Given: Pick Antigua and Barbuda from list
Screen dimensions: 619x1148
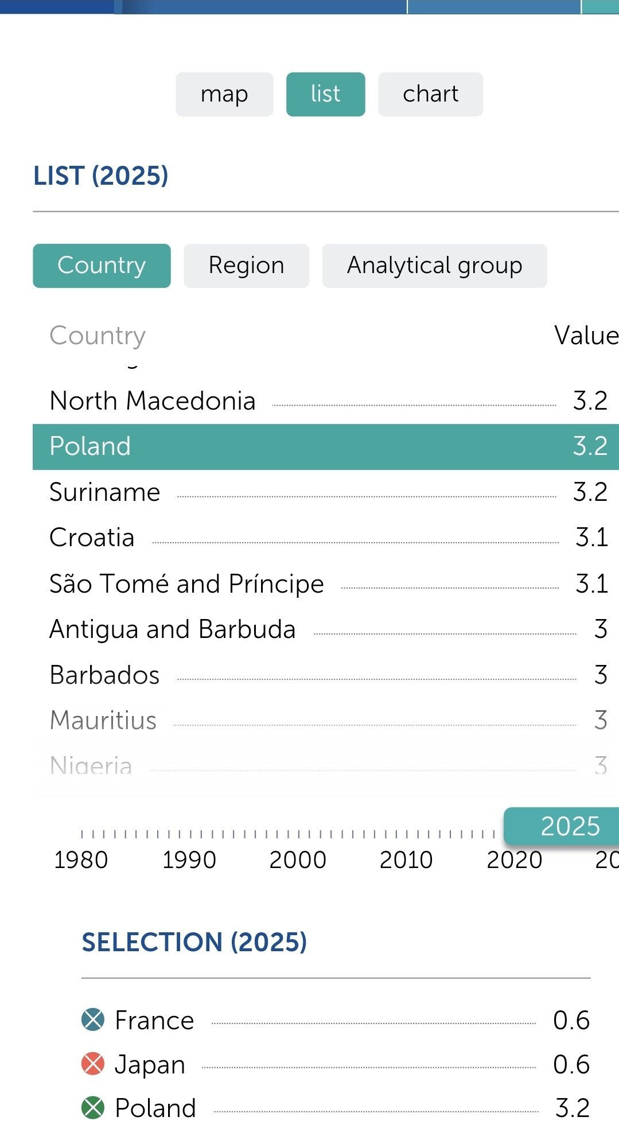Looking at the screenshot, I should (x=172, y=629).
